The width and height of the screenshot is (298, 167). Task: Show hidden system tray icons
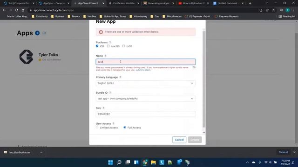click(247, 162)
